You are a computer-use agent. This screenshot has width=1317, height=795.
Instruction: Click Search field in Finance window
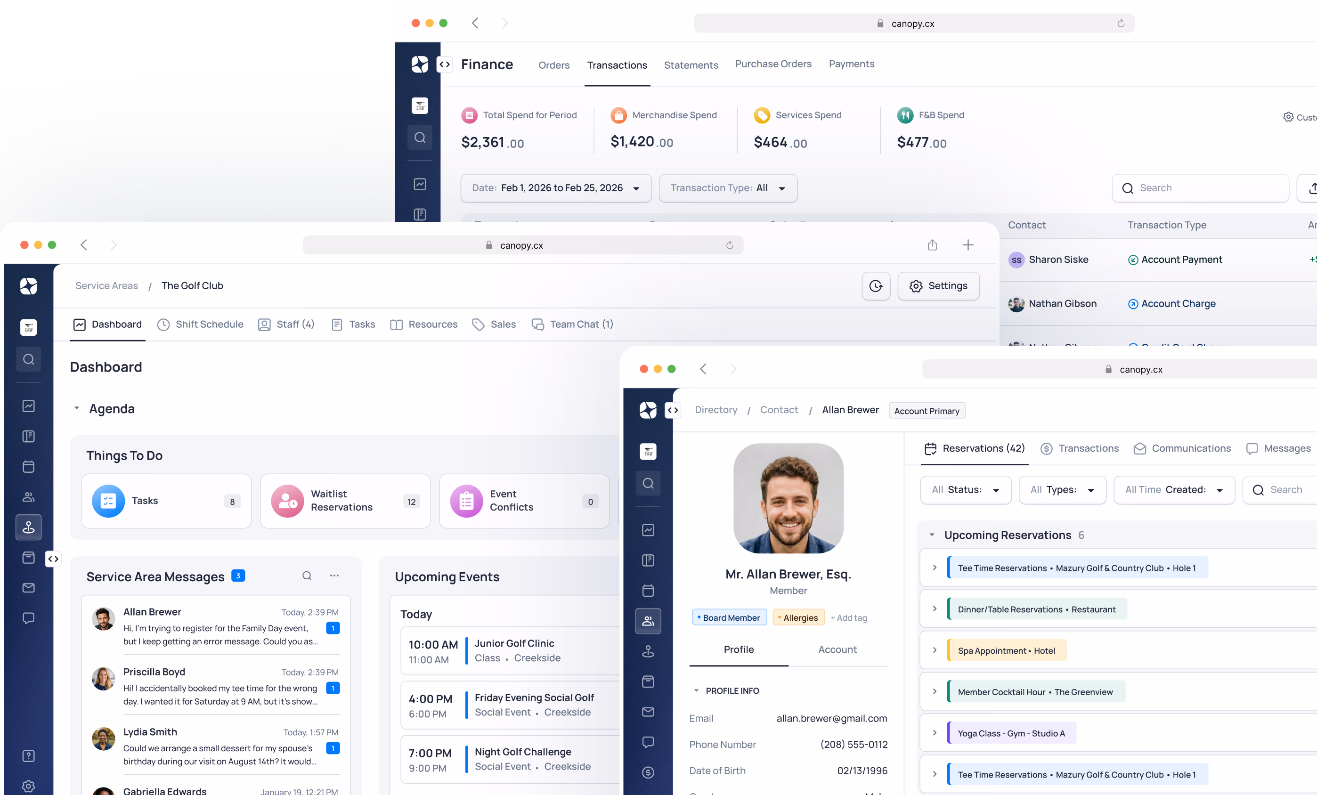[1201, 188]
